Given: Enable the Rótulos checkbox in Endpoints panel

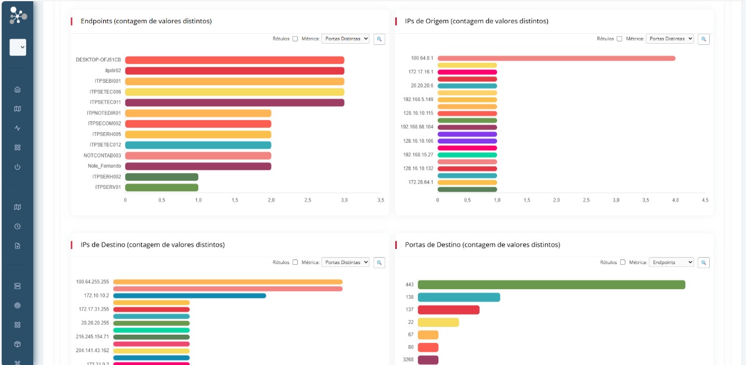Looking at the screenshot, I should pos(295,39).
